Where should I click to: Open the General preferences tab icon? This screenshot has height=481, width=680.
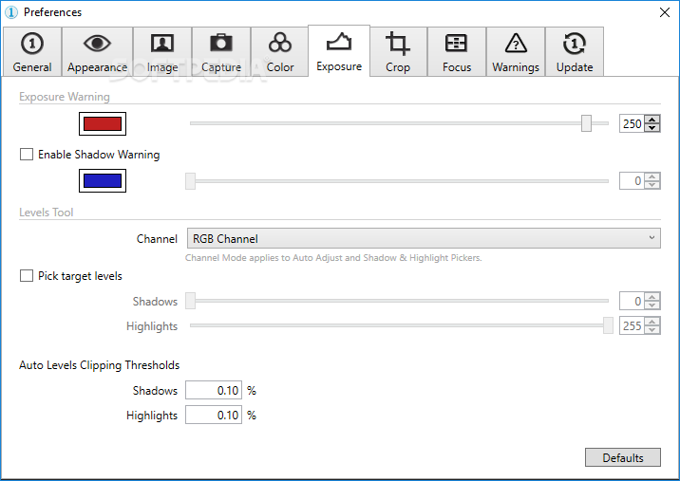coord(32,52)
